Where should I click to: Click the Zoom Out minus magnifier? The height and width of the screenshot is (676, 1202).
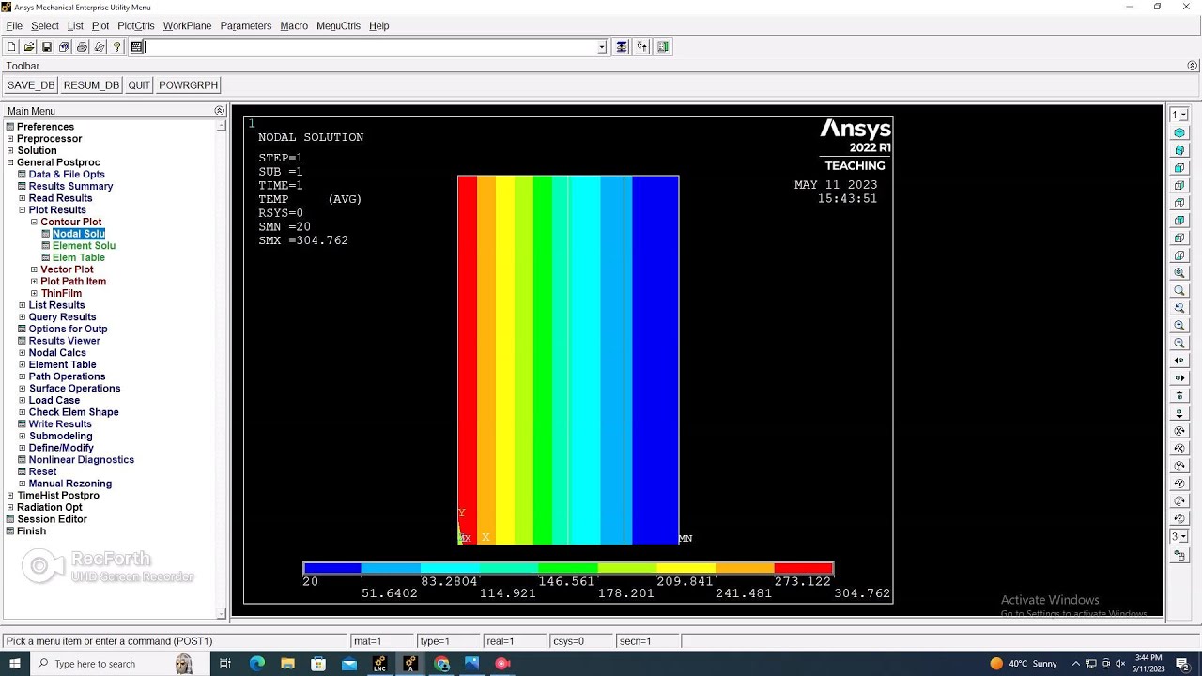pyautogui.click(x=1179, y=343)
